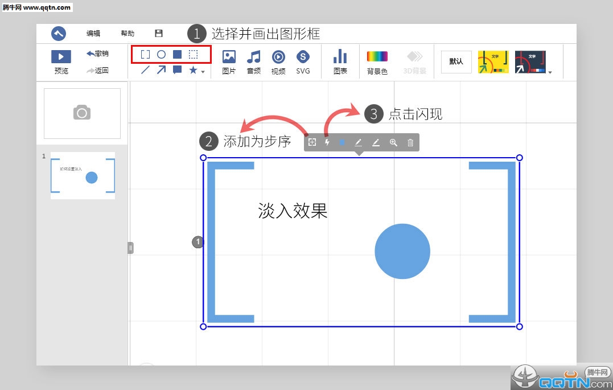Add audio using the 音频 icon
This screenshot has width=613, height=390.
point(253,61)
